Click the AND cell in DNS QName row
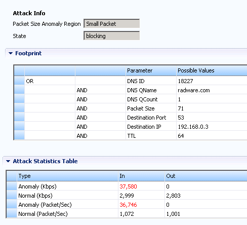The image size is (247, 225). coord(100,90)
